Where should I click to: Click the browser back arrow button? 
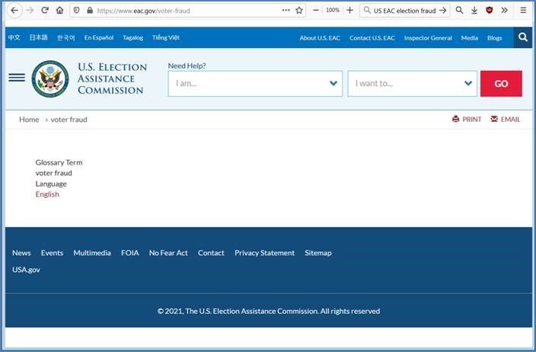(x=14, y=11)
